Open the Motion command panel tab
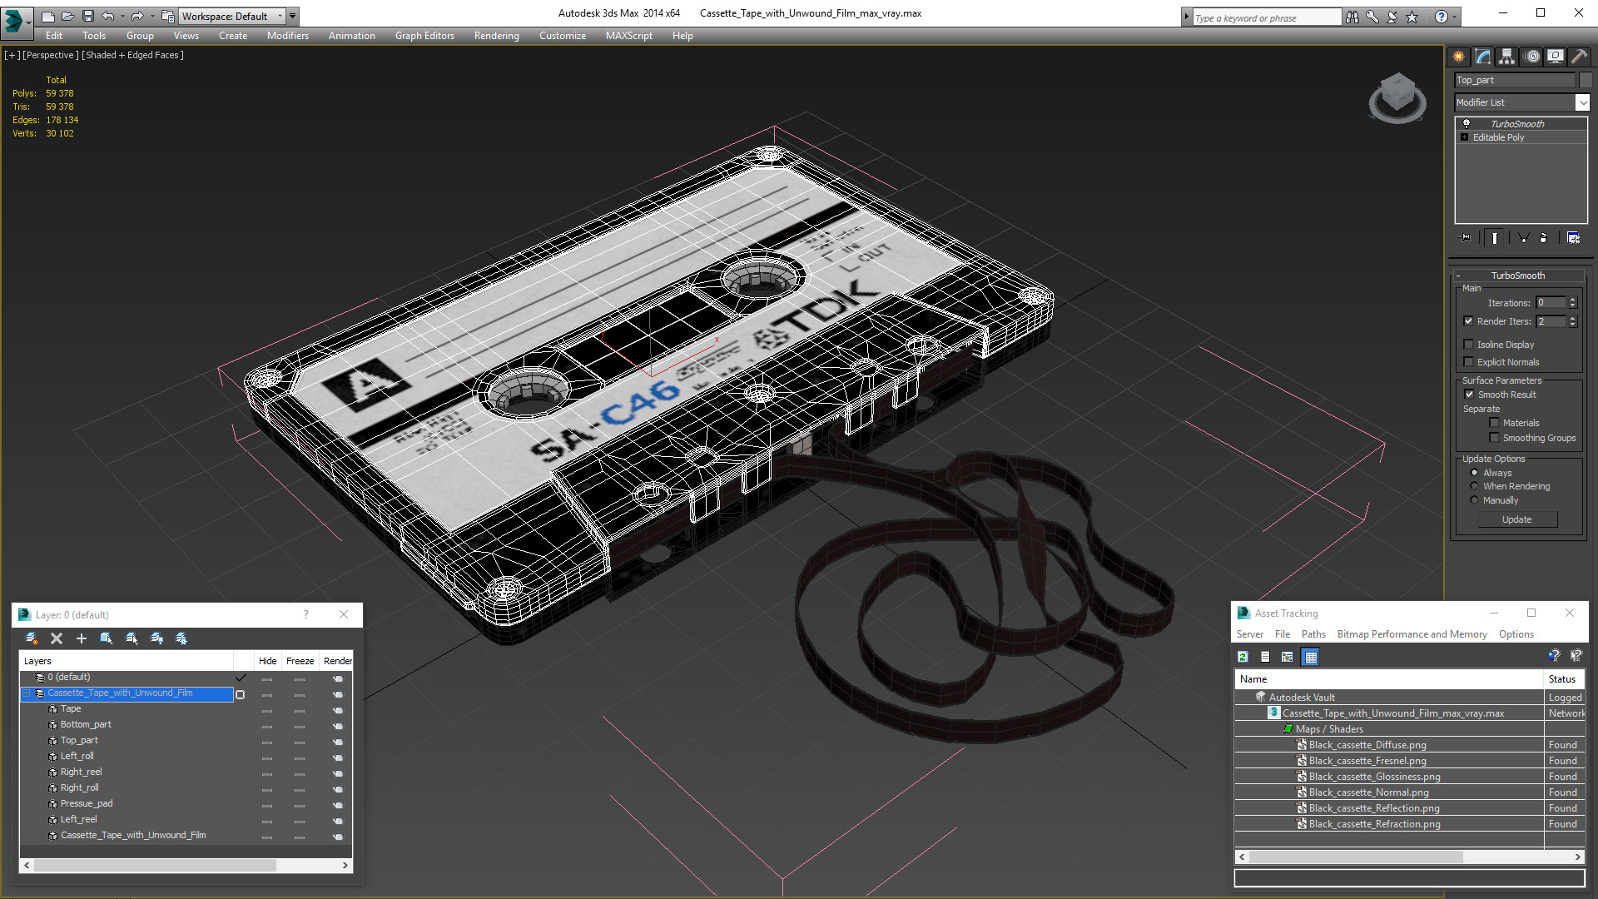This screenshot has width=1598, height=899. pos(1532,57)
